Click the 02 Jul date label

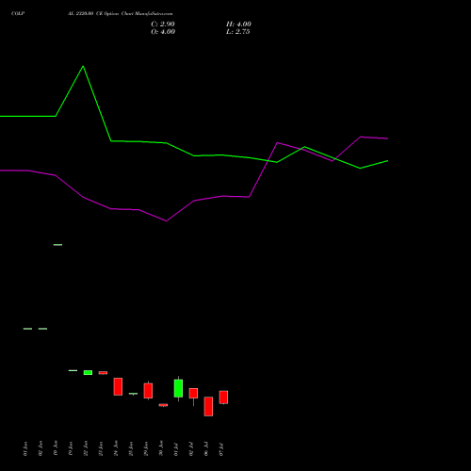pyautogui.click(x=191, y=449)
